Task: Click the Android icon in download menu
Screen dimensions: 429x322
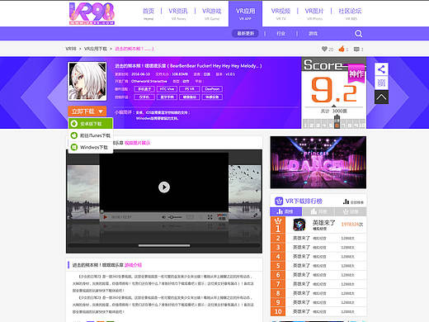Action: pyautogui.click(x=73, y=124)
